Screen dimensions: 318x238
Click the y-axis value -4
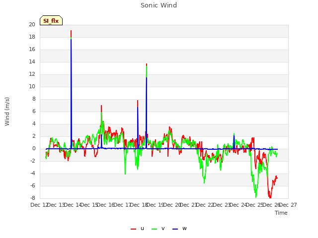coord(33,173)
